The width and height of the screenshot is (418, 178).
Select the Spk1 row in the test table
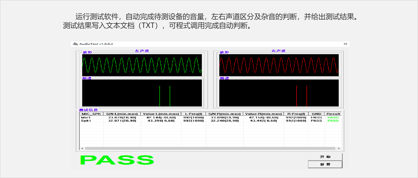pyautogui.click(x=86, y=121)
